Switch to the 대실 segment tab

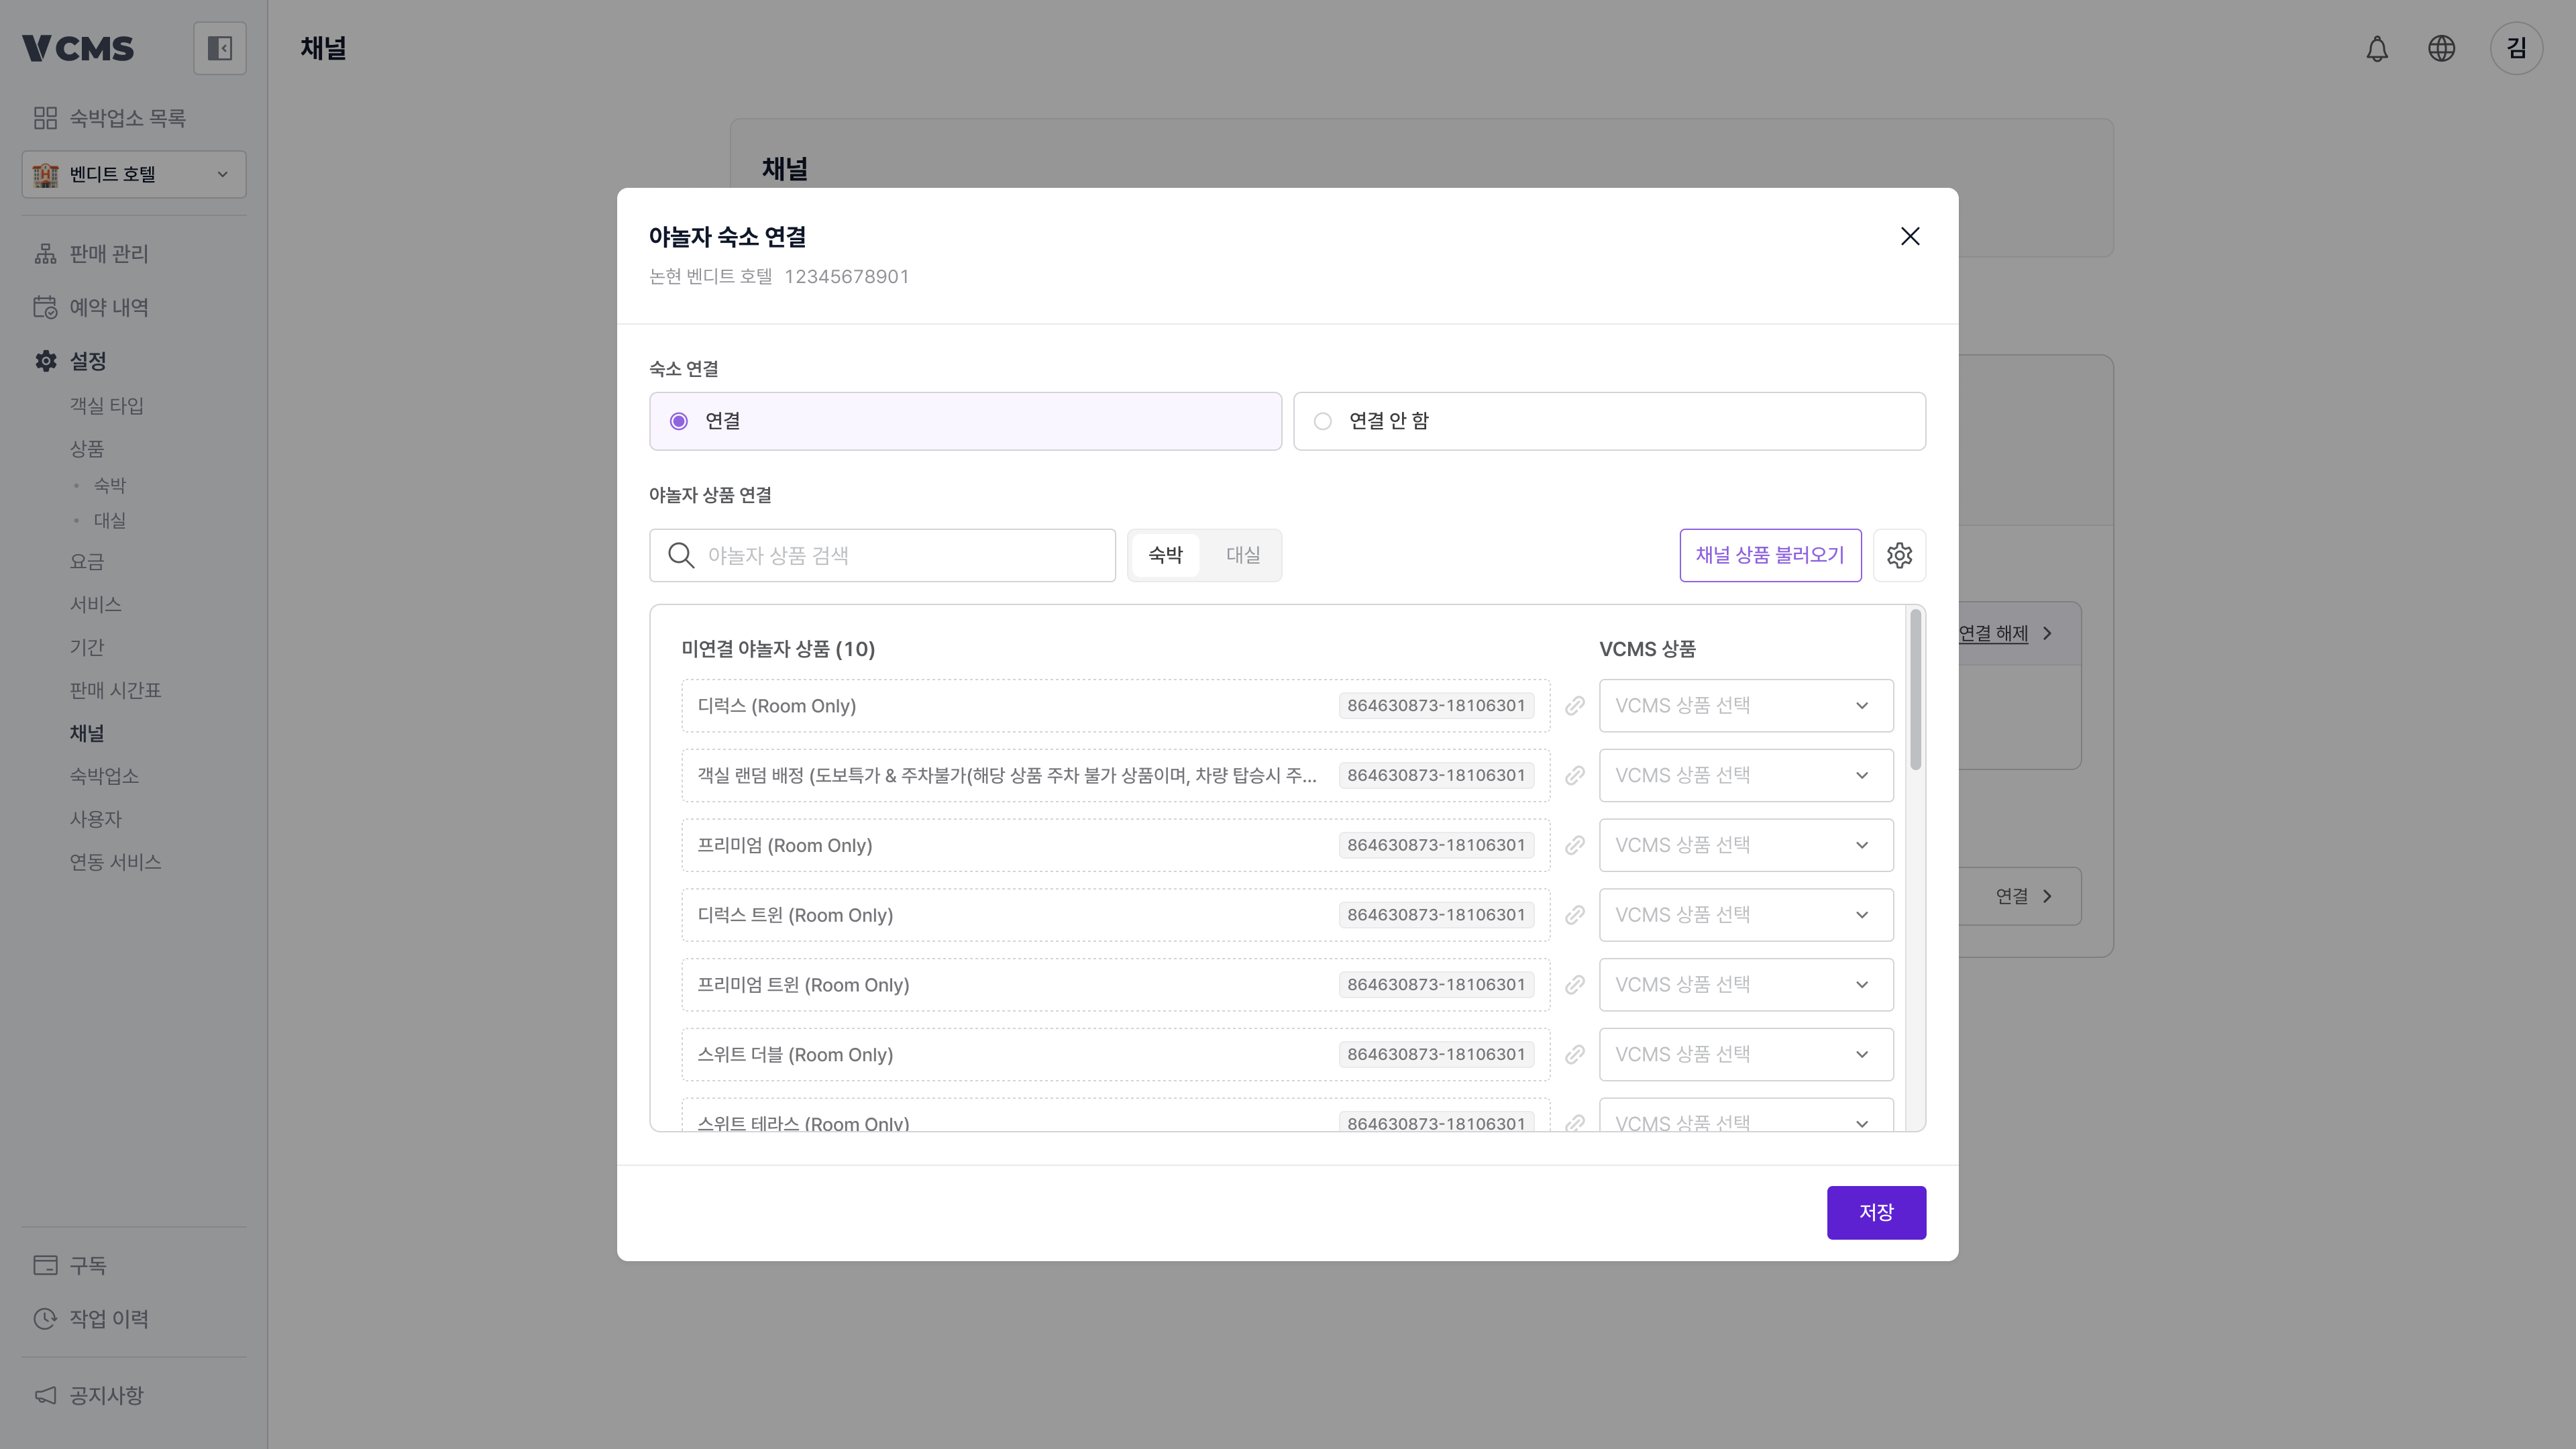pos(1243,555)
